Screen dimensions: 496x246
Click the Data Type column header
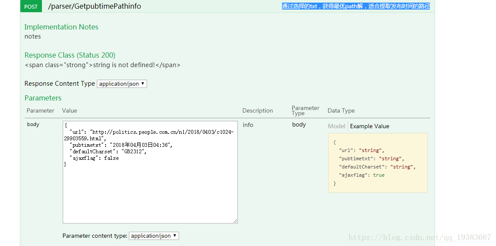[341, 110]
